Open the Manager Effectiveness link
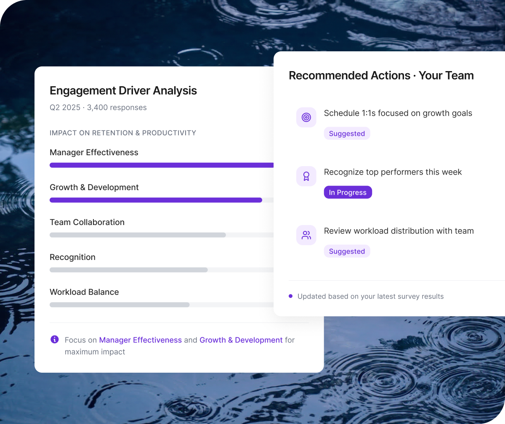Screen dimensions: 505x424 (x=140, y=340)
